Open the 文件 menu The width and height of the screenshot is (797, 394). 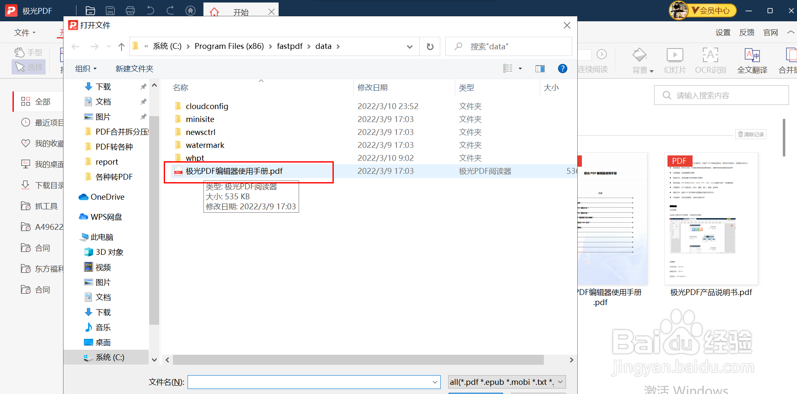tap(25, 32)
